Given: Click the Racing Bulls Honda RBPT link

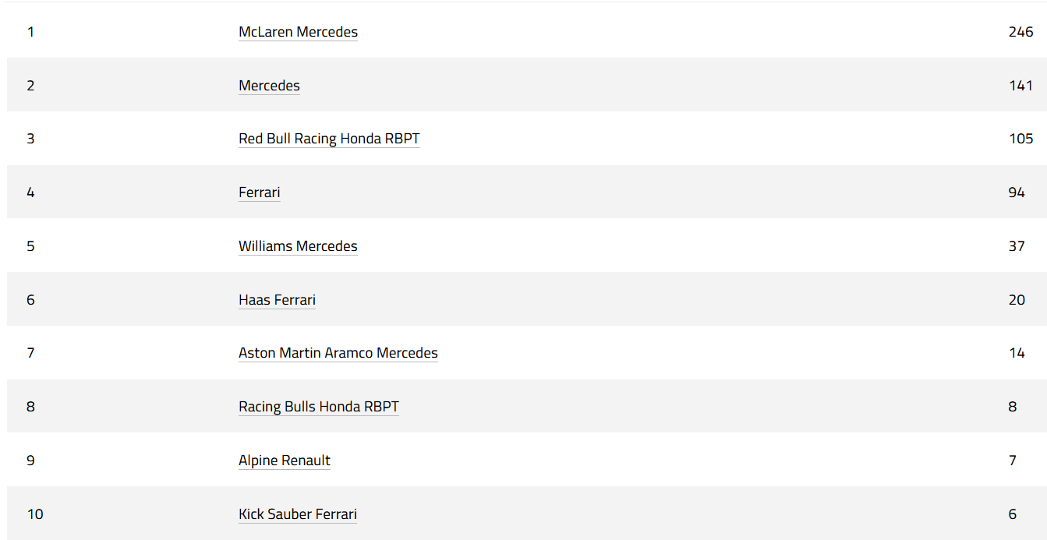Looking at the screenshot, I should [x=318, y=407].
